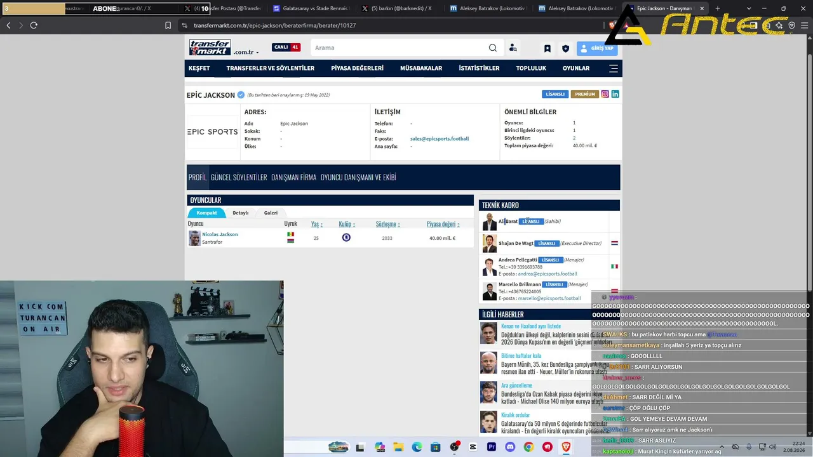Open the hamburger menu in navigation bar
813x457 pixels.
(x=614, y=69)
